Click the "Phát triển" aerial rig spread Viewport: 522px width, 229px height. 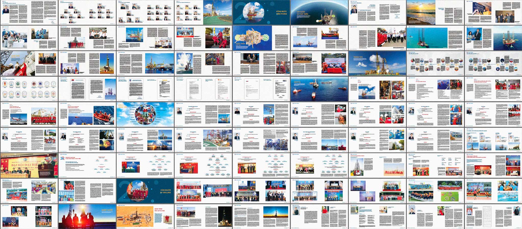pos(261,38)
